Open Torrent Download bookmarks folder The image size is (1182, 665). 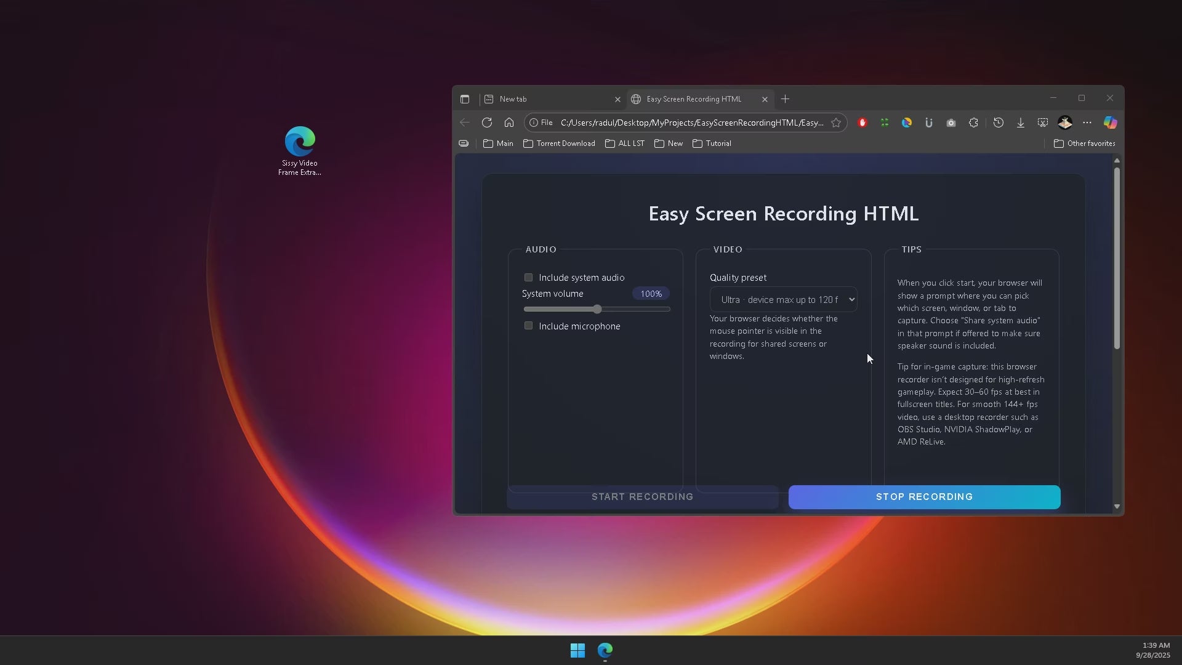pyautogui.click(x=559, y=143)
